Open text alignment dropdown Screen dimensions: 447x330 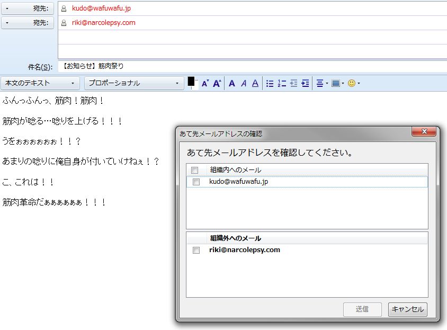tap(322, 83)
